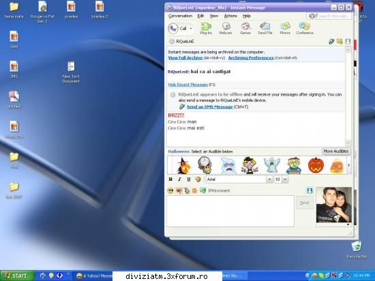Open the Arial font name dropdown
The image size is (375, 281).
click(x=269, y=179)
